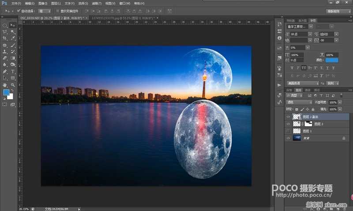Hide the 背景 layer
The height and width of the screenshot is (211, 353).
pos(288,138)
